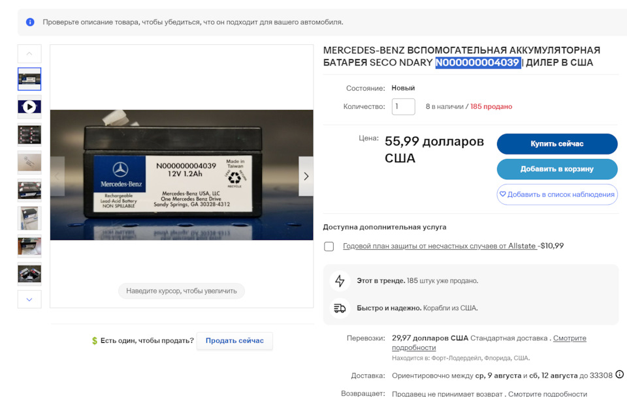Click the blue info icon in the top banner

pyautogui.click(x=29, y=22)
